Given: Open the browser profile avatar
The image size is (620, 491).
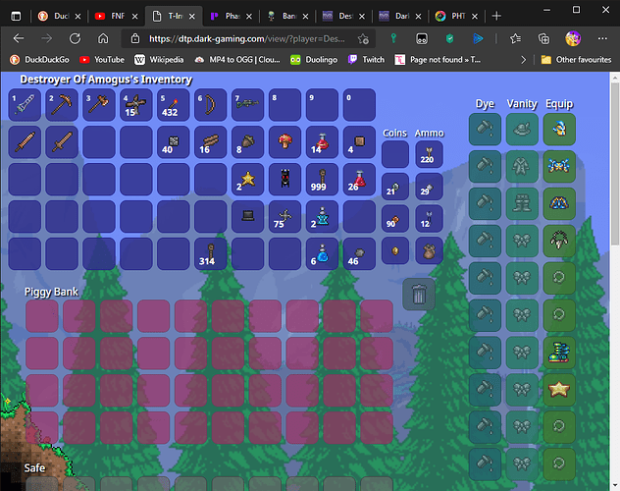Looking at the screenshot, I should pos(573,38).
